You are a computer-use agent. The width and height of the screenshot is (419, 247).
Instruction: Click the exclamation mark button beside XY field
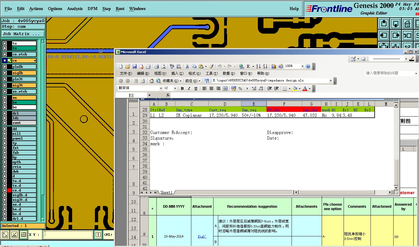tap(98, 235)
